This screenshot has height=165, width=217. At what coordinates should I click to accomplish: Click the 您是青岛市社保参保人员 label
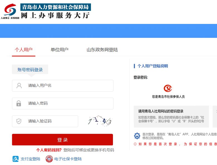click(168, 97)
